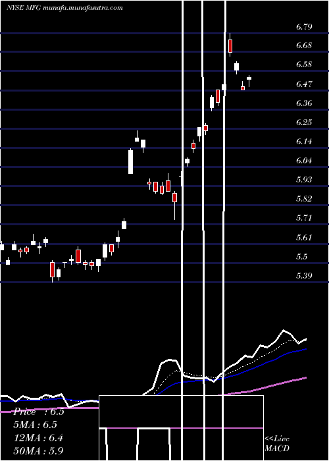Screen dimensions: 329x461
Task: Select the 5.61 price axis label
Action: click(x=304, y=238)
